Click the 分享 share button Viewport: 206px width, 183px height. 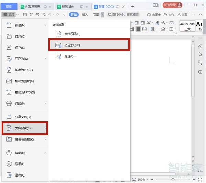coord(182,15)
